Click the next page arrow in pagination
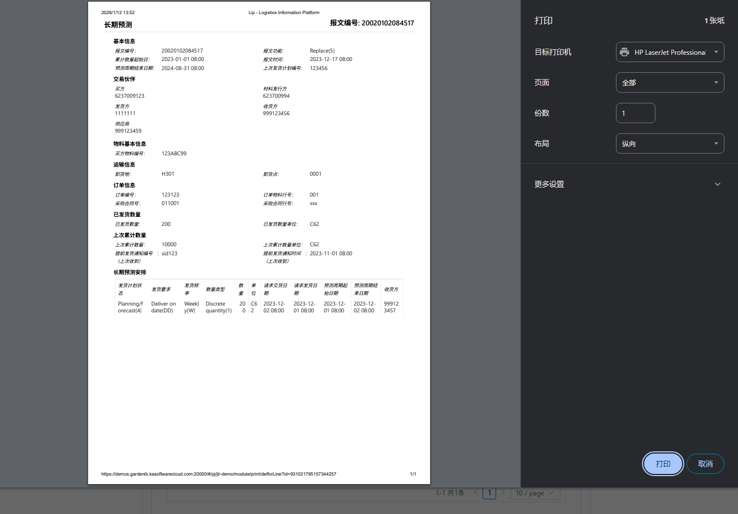The image size is (738, 514). click(503, 493)
